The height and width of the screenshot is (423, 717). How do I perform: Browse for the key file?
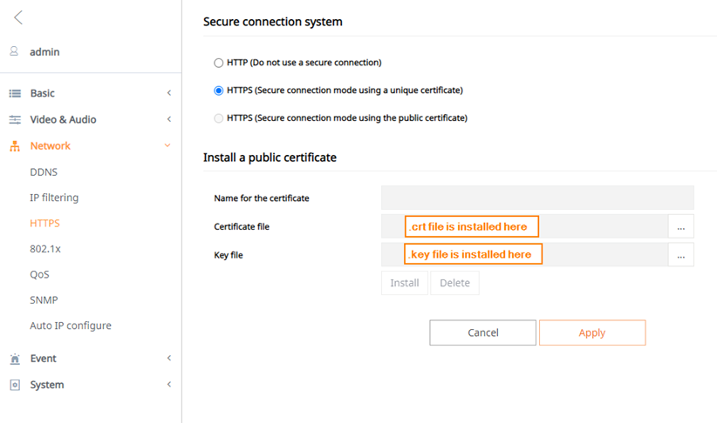click(681, 255)
